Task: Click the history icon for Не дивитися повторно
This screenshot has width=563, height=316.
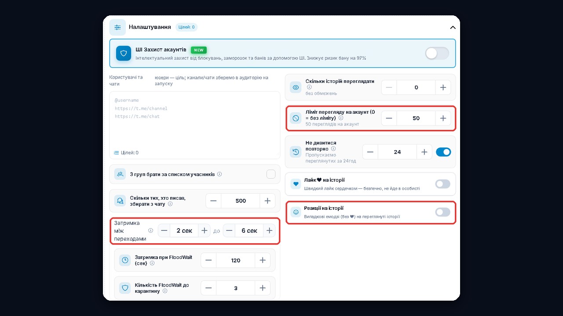Action: [296, 152]
